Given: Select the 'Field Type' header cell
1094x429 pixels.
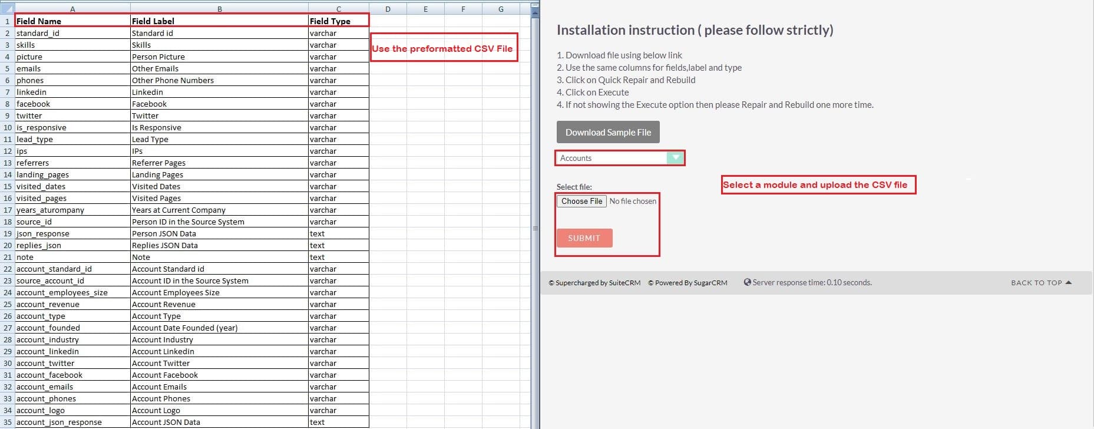Looking at the screenshot, I should [339, 21].
